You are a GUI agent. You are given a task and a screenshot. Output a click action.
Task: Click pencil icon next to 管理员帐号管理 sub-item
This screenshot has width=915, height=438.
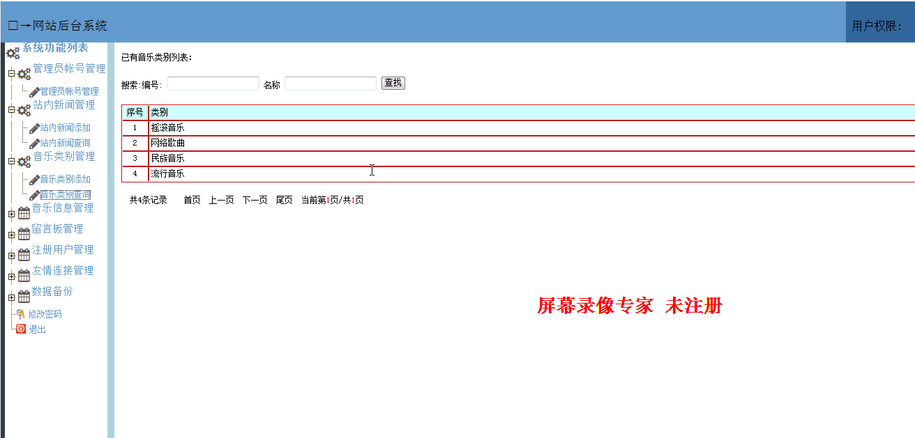[x=34, y=92]
